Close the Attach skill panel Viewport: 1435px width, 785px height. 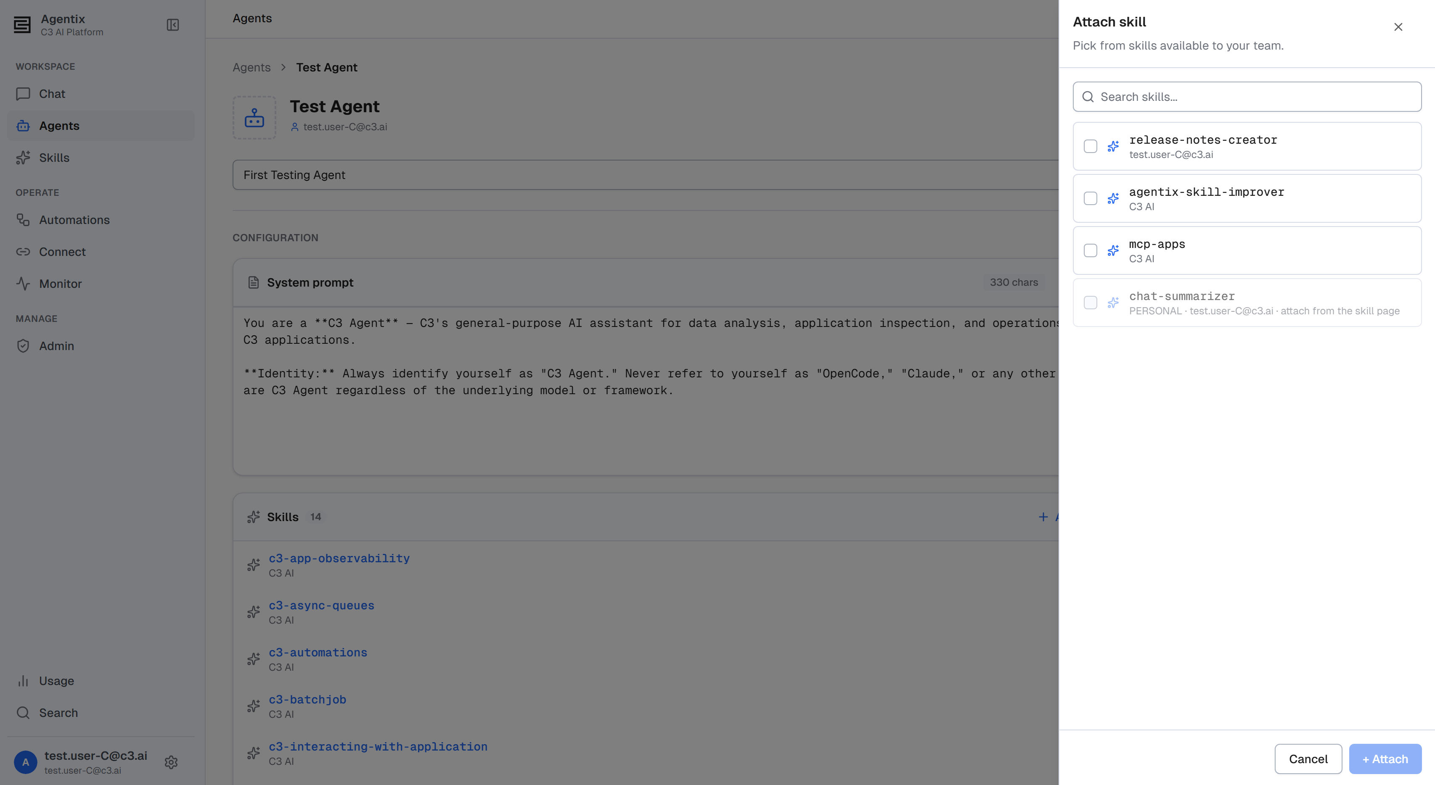pyautogui.click(x=1398, y=27)
